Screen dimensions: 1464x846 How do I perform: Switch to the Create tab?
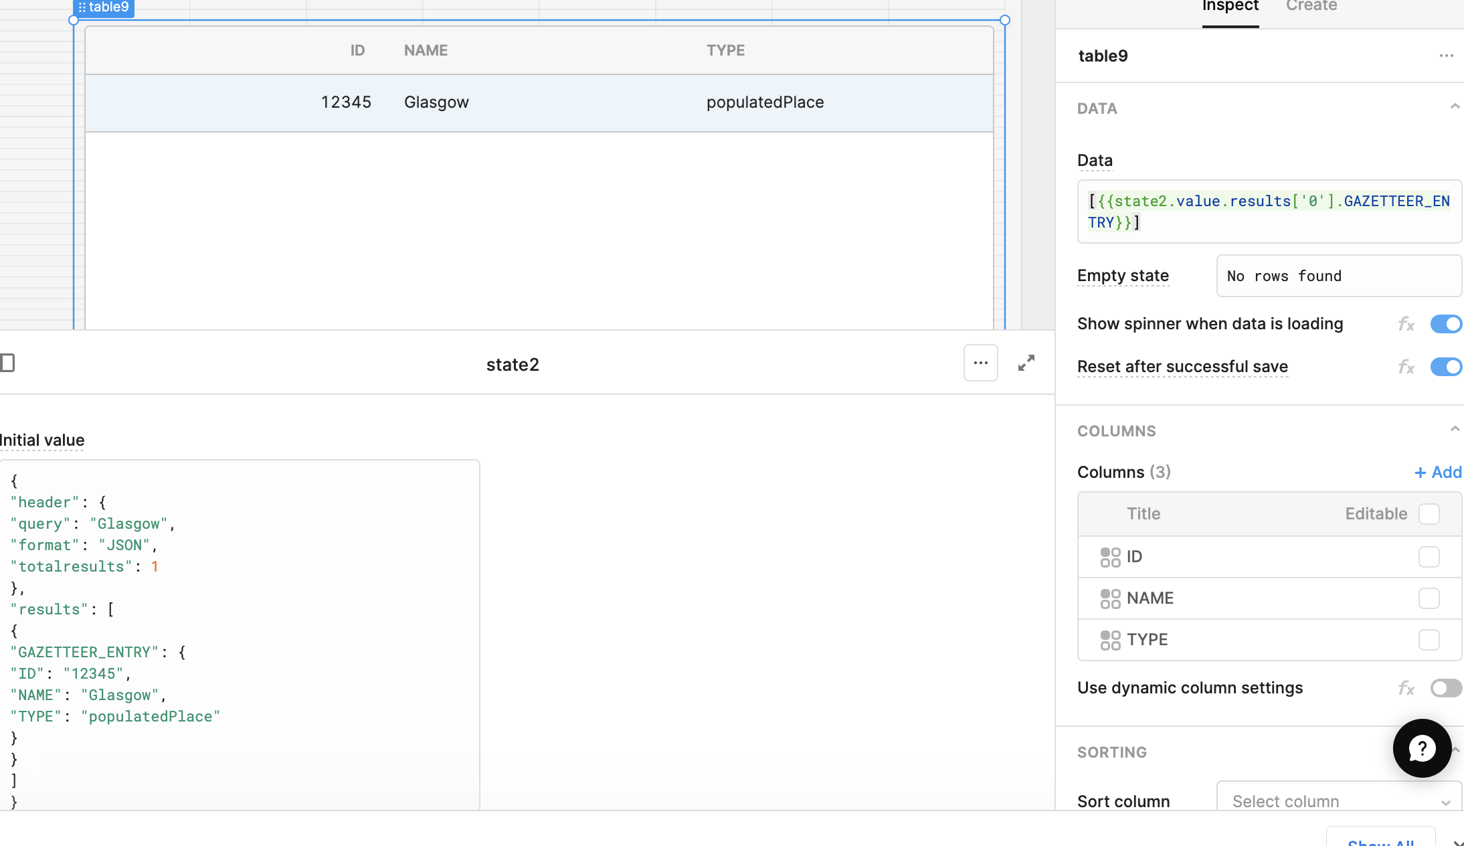(x=1311, y=7)
